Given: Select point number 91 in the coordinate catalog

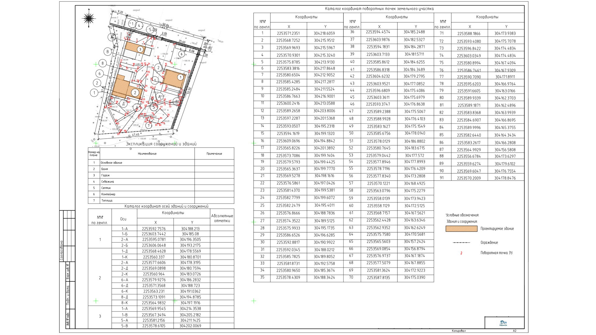Looking at the screenshot, I should point(442,178).
